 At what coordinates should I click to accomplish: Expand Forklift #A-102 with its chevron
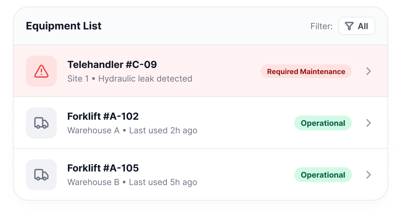368,123
